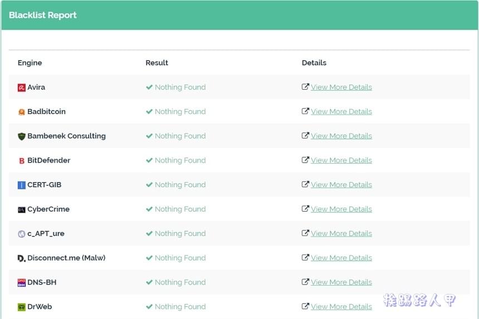Viewport: 479px width, 319px height.
Task: Click external-link icon in CERT-GIB row
Action: 305,184
